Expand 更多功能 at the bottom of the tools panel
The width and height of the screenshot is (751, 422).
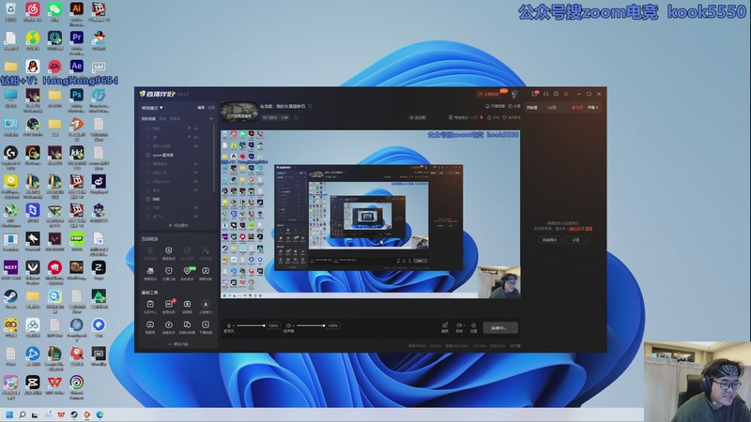[x=178, y=344]
